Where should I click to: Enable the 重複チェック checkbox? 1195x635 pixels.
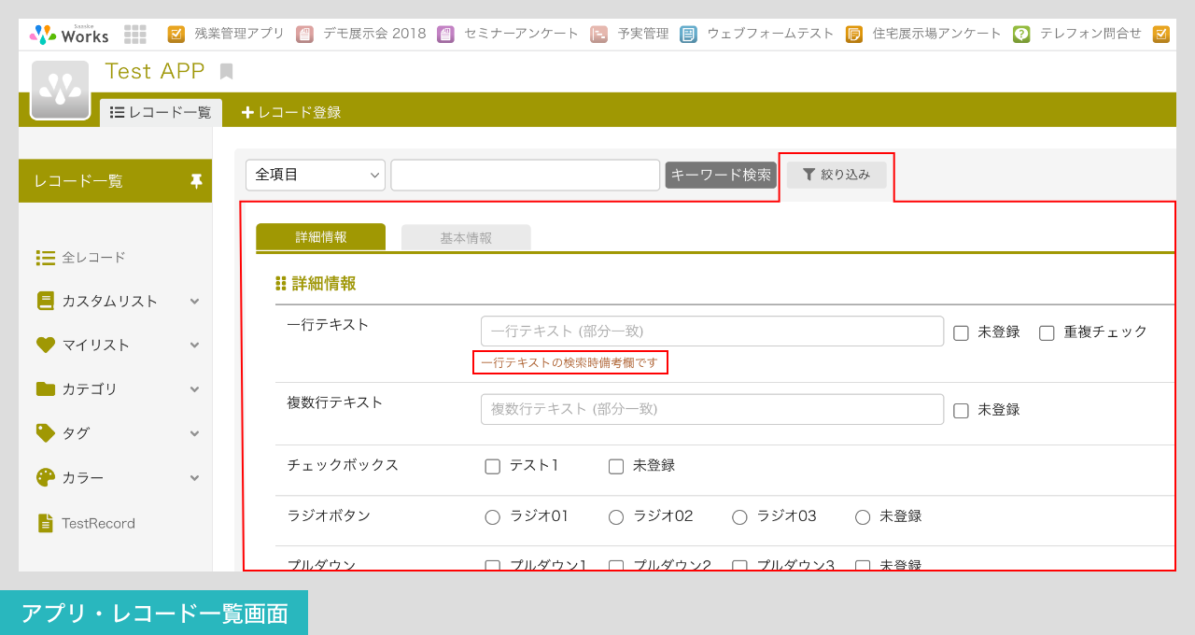[x=1047, y=332]
